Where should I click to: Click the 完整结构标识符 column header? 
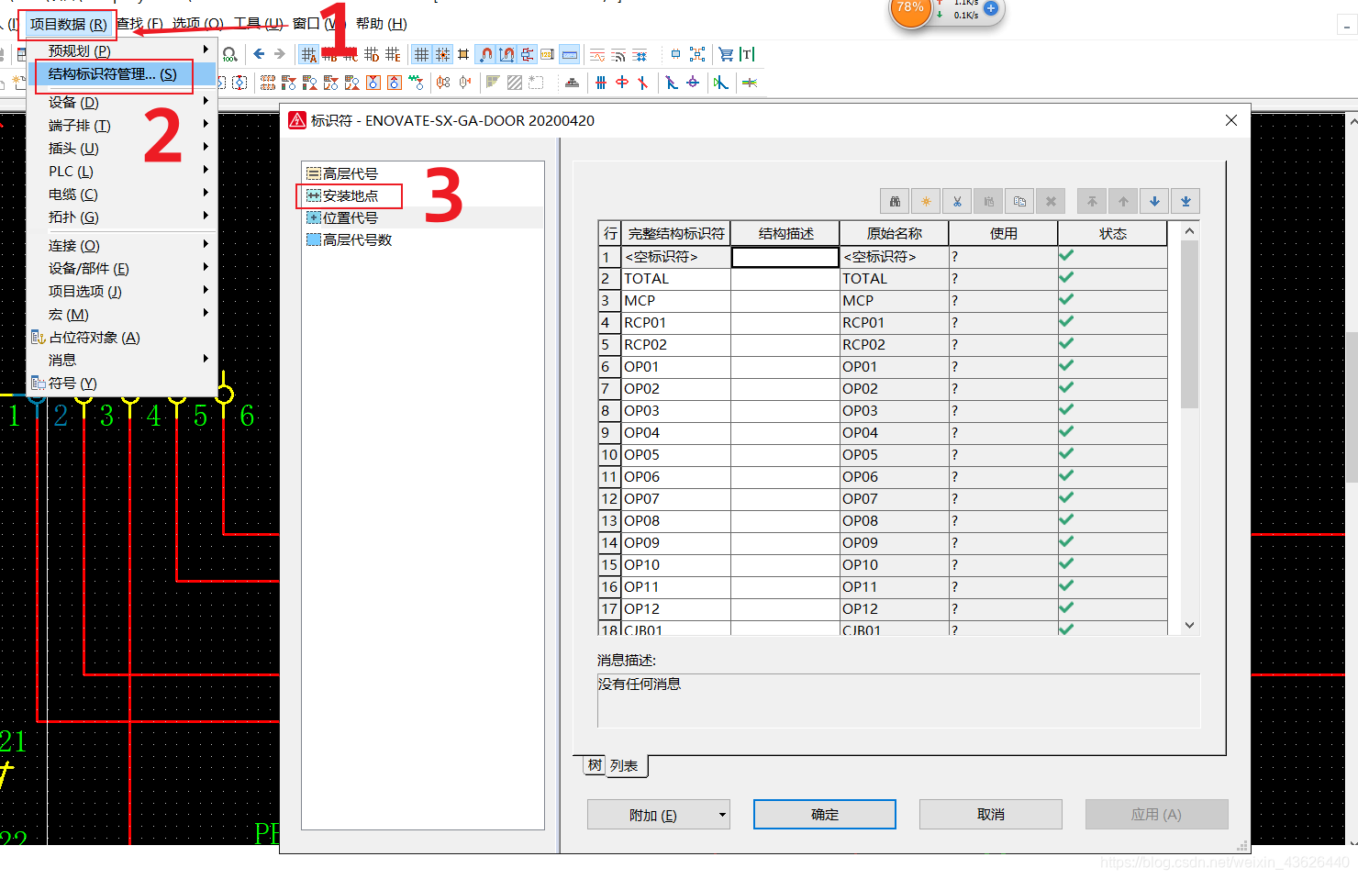[676, 234]
